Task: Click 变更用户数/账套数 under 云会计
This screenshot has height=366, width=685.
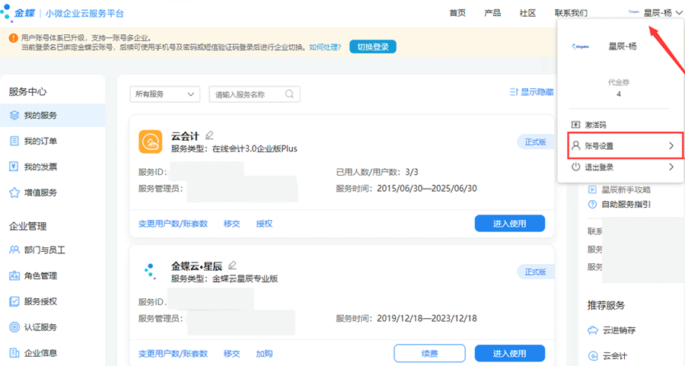Action: (173, 224)
